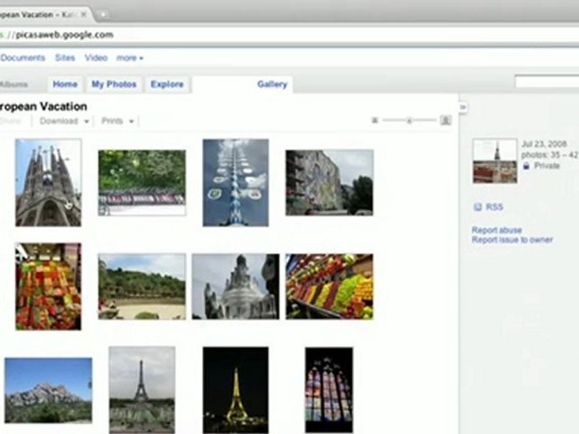Screen dimensions: 579x434
Task: Switch to the Gallery tab
Action: click(272, 84)
